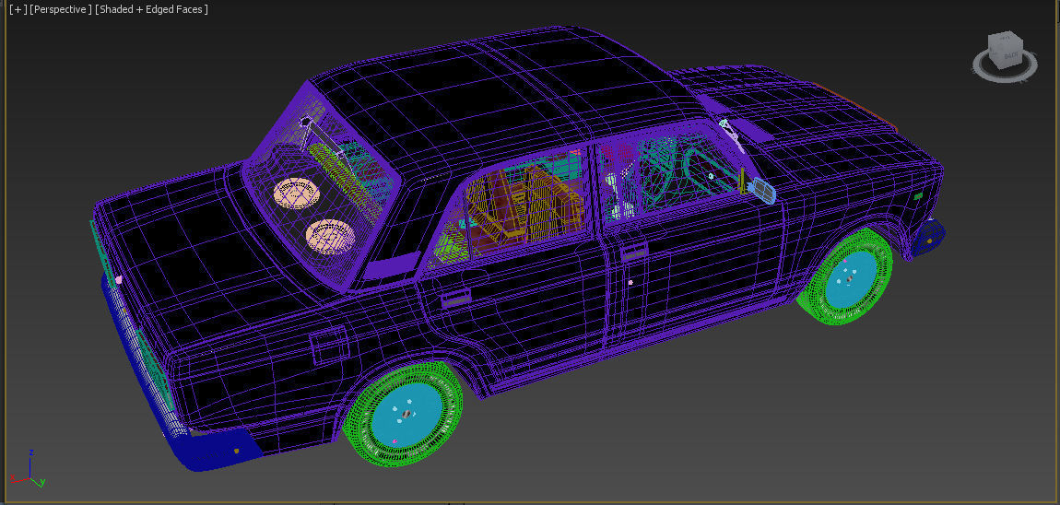Select the lower peach speaker disc
Screen dimensions: 1060x505
point(331,237)
